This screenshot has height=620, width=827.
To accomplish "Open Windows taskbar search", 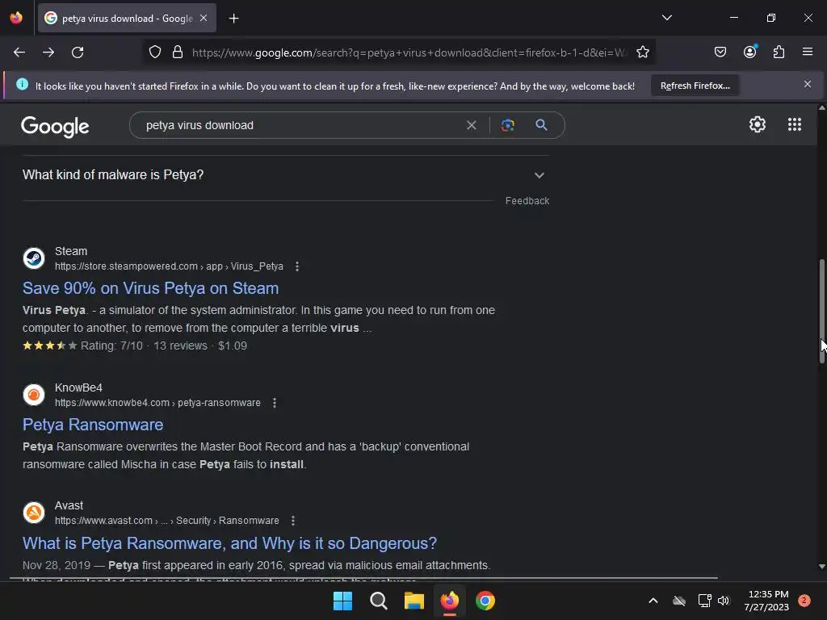I will (378, 601).
